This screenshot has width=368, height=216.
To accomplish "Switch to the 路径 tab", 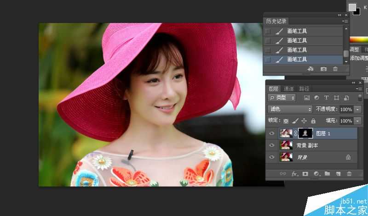I will pyautogui.click(x=304, y=89).
